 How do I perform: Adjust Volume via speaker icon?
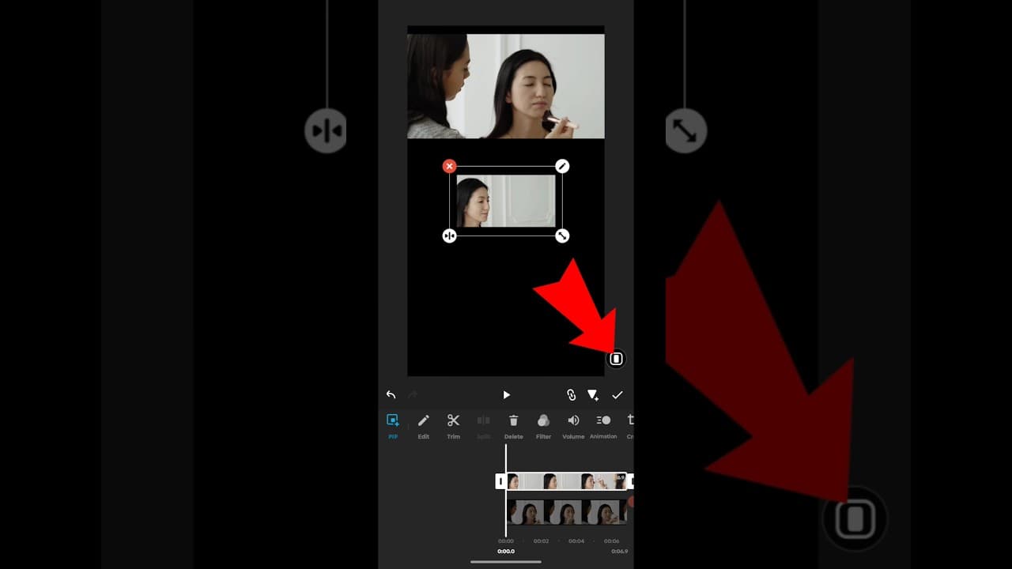pos(573,425)
